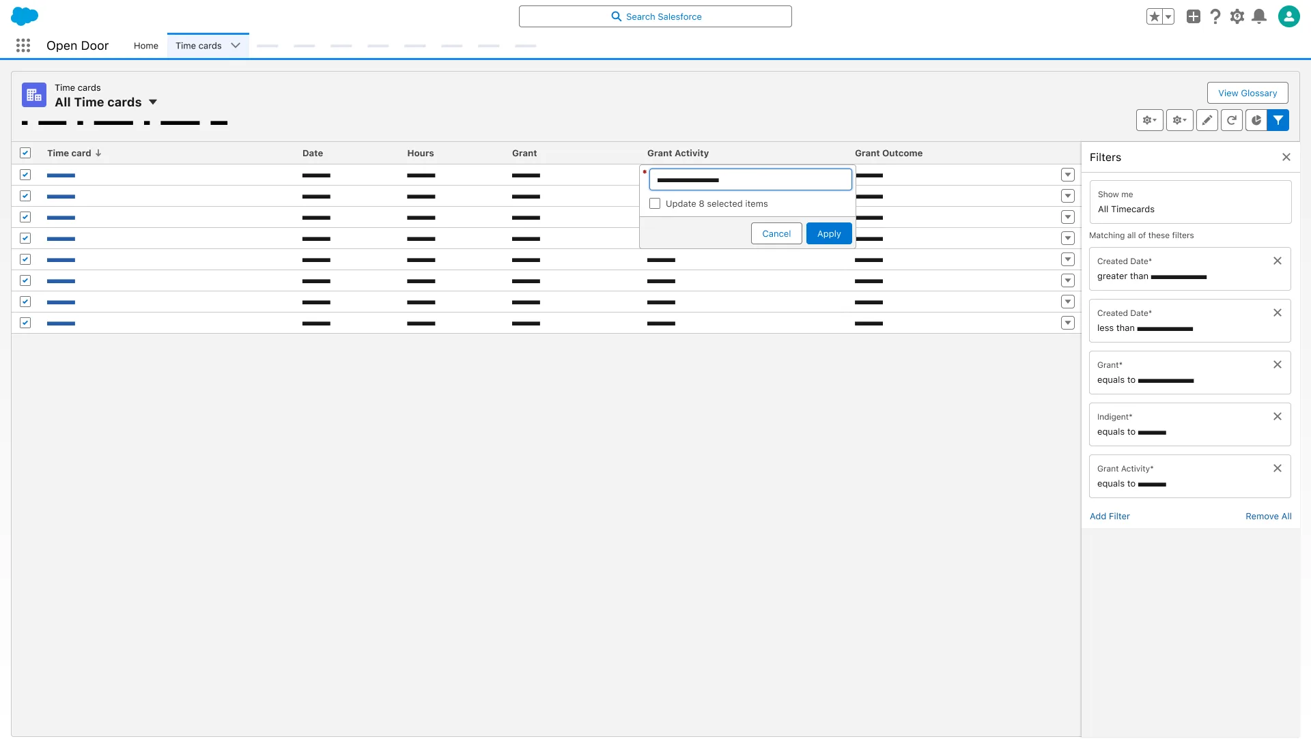Toggle the select all rows checkbox
This screenshot has width=1311, height=739.
point(25,153)
